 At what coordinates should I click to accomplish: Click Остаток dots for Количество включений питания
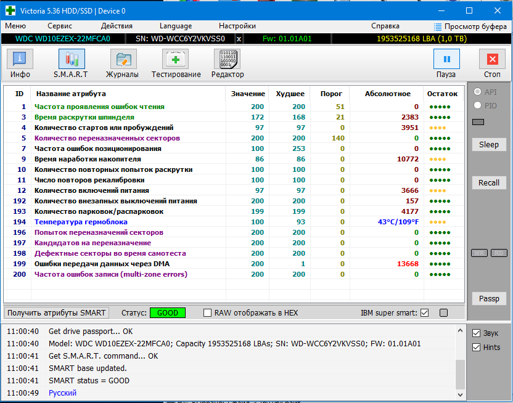point(438,190)
